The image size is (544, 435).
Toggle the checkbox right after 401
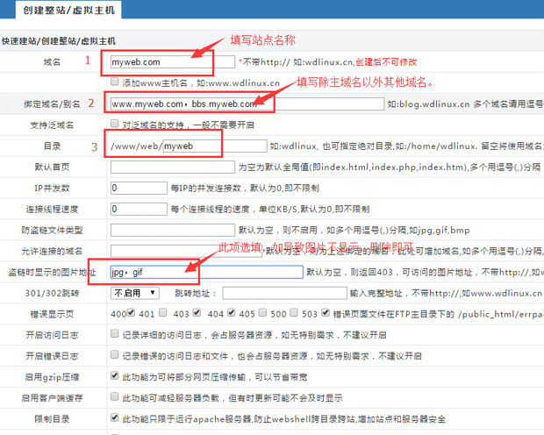point(163,314)
